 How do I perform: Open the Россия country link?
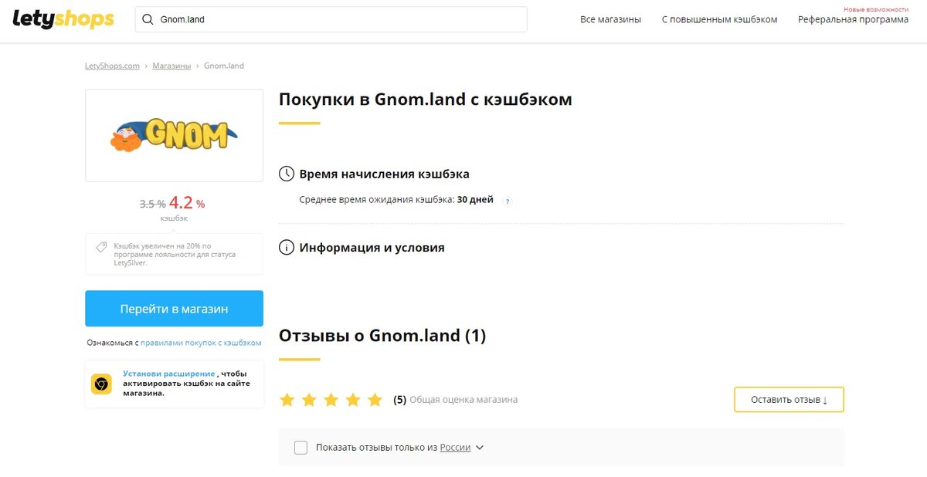[x=455, y=448]
